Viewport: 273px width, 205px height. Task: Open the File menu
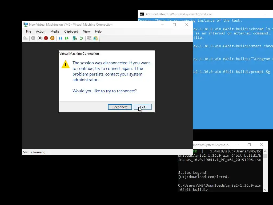click(x=29, y=31)
